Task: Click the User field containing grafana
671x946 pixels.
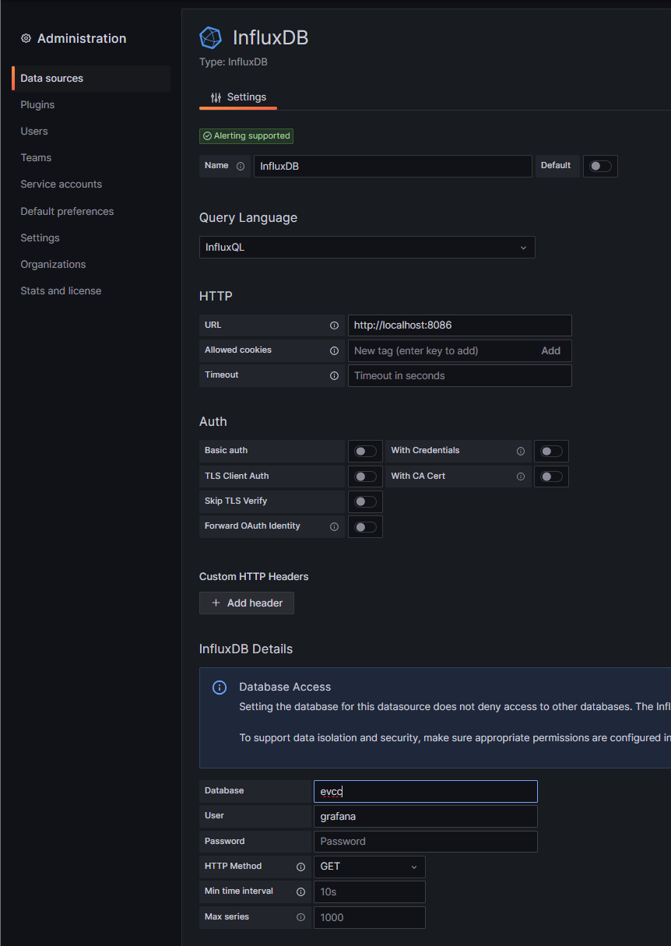Action: pos(426,816)
